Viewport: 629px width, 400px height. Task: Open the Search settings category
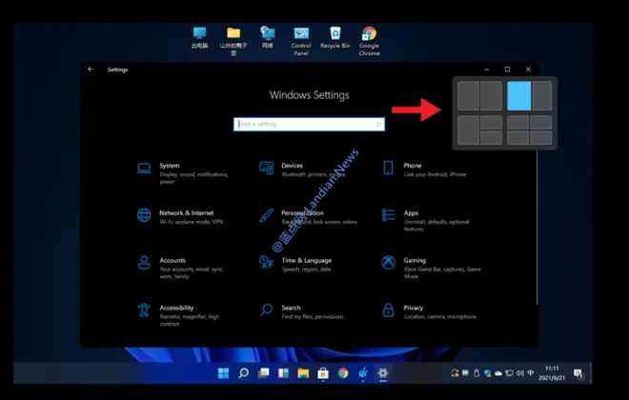(301, 311)
